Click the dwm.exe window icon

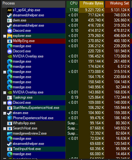(x=10, y=20)
